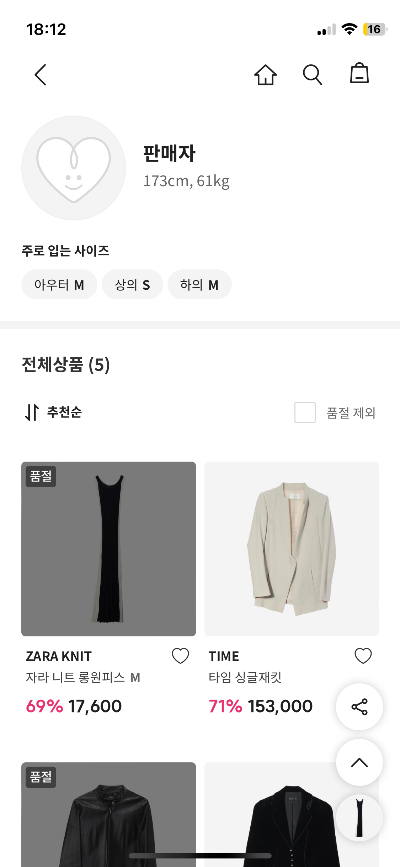The width and height of the screenshot is (400, 867).
Task: Tap the back arrow icon
Action: point(41,75)
